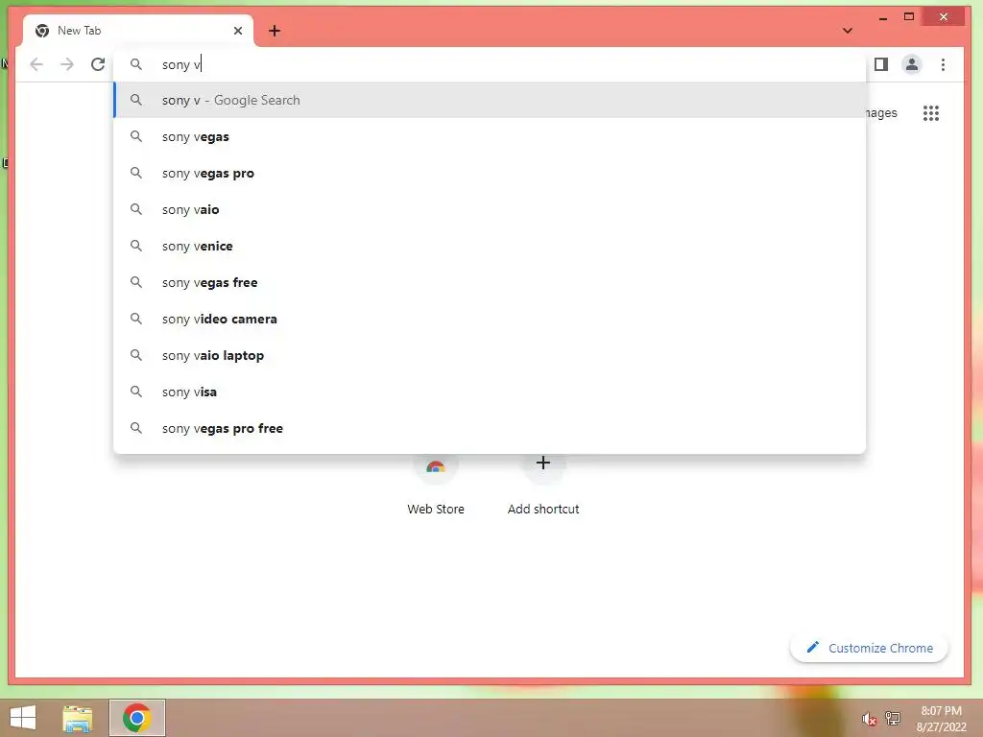Maximize the Chrome window

pos(909,17)
